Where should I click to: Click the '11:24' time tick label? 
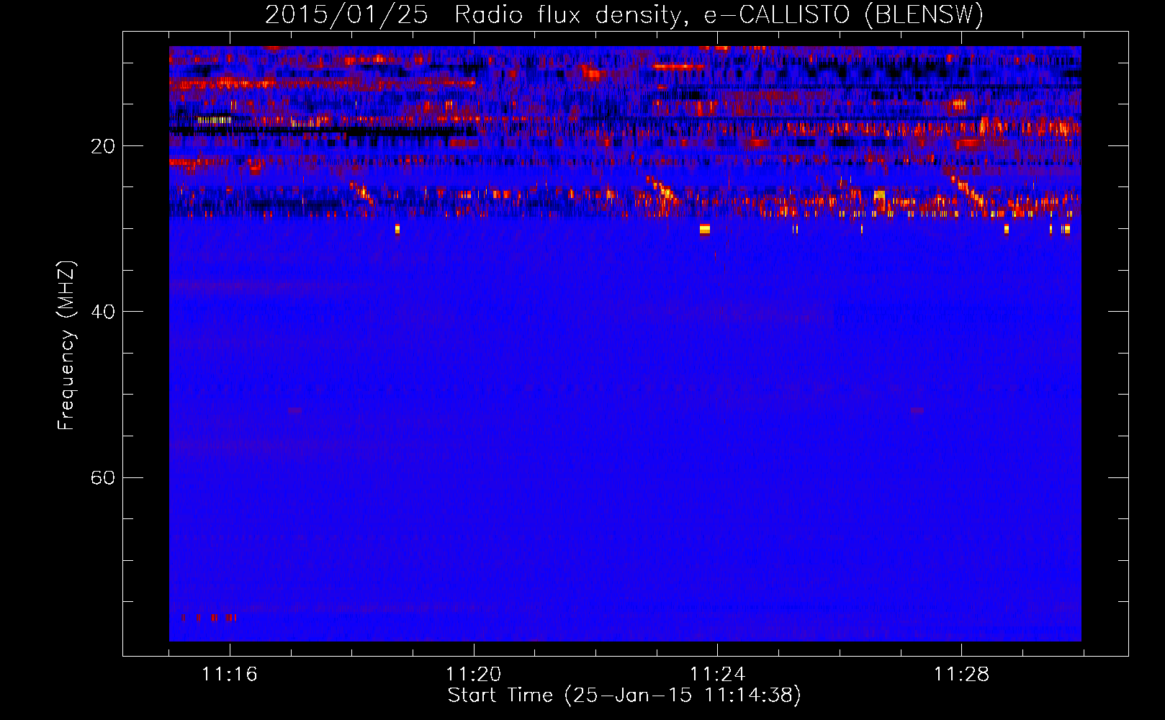718,675
